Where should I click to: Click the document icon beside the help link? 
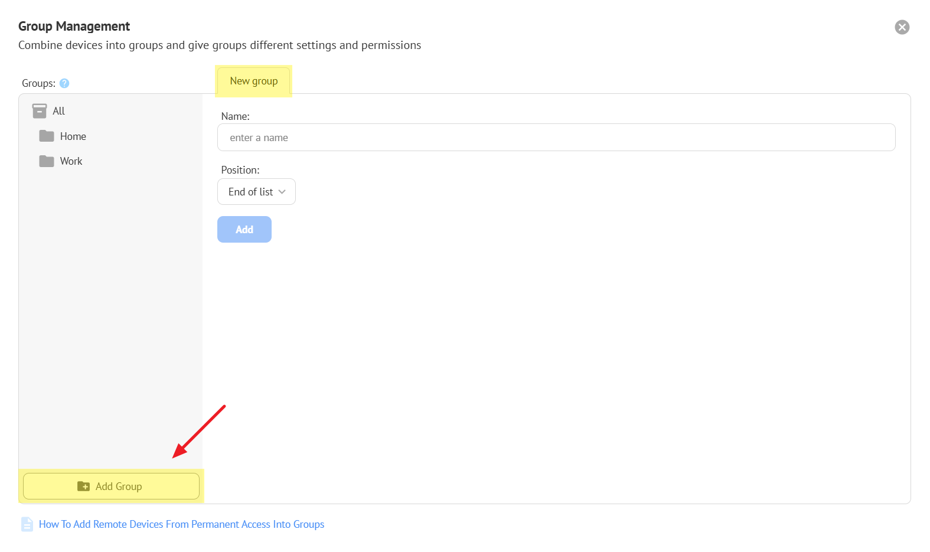click(x=27, y=524)
